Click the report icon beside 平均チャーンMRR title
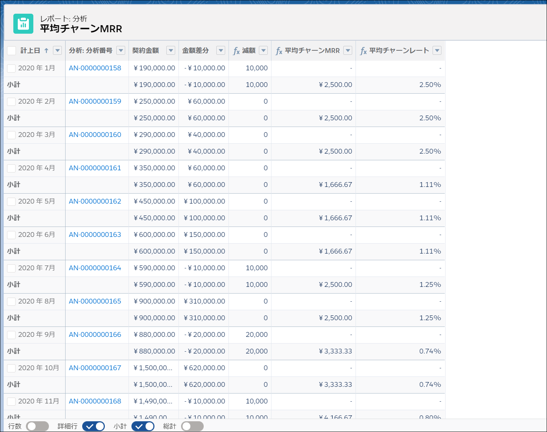The width and height of the screenshot is (547, 432). tap(23, 24)
